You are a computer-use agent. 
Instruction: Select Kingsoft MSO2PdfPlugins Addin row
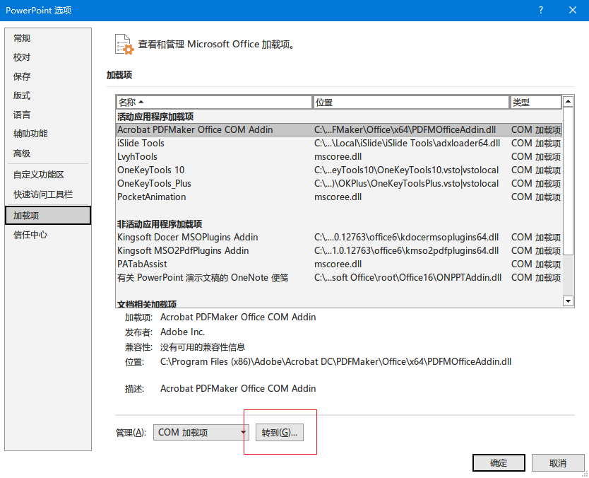point(339,251)
